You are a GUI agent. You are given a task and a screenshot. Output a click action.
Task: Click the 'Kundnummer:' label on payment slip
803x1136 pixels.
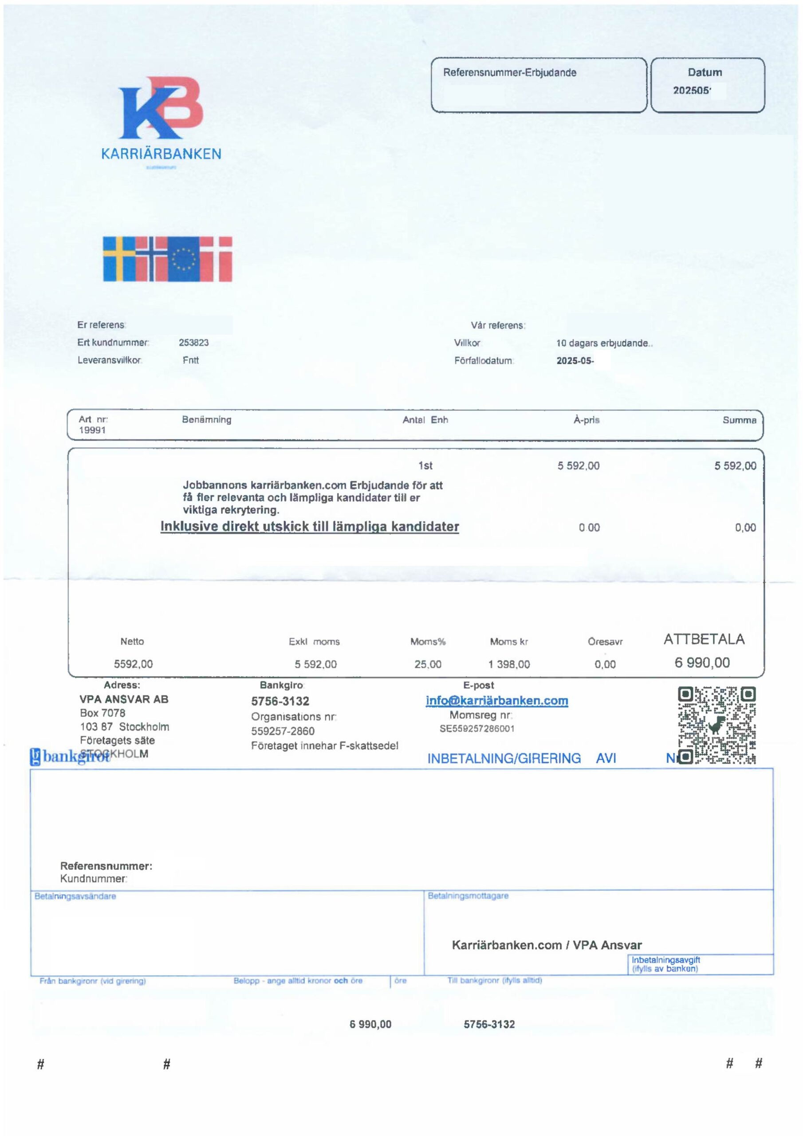94,879
